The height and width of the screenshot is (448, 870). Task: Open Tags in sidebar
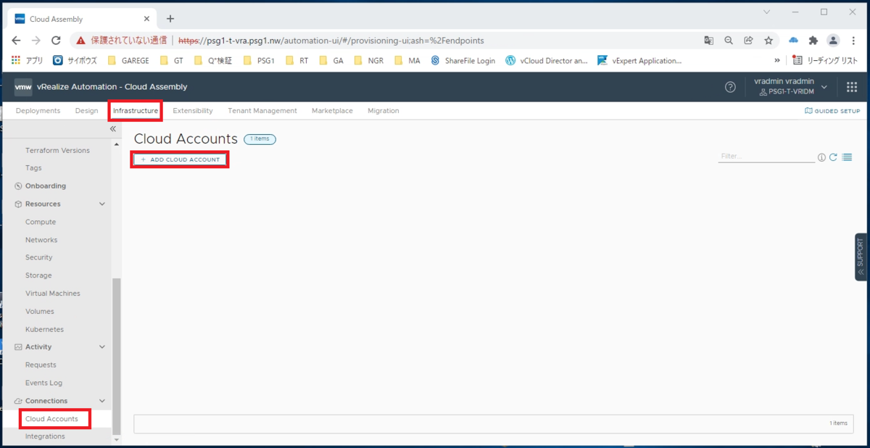coord(33,168)
